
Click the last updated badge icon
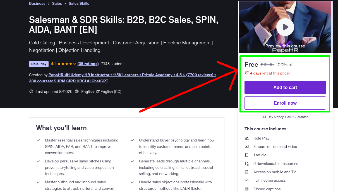(x=31, y=92)
